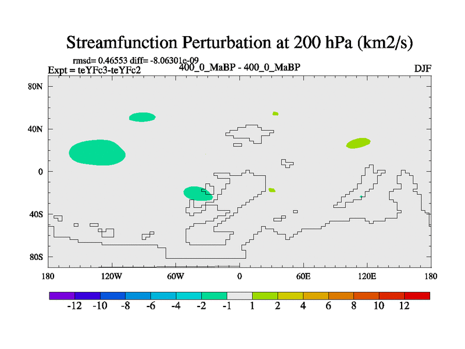Click the large green anomaly near 120W
Viewport: 465px width, 349px height.
coord(97,152)
